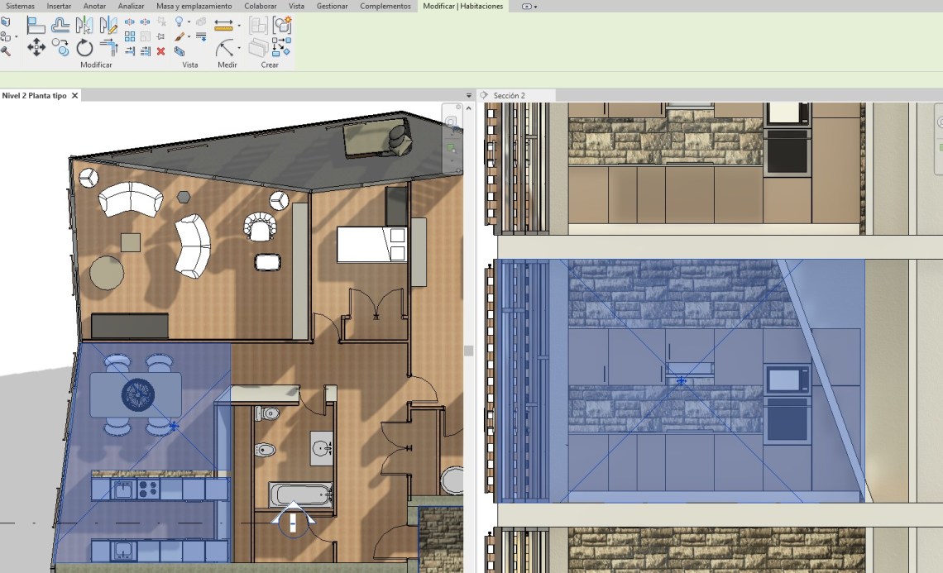Click the section marker in floor plan
943x573 pixels.
[294, 523]
